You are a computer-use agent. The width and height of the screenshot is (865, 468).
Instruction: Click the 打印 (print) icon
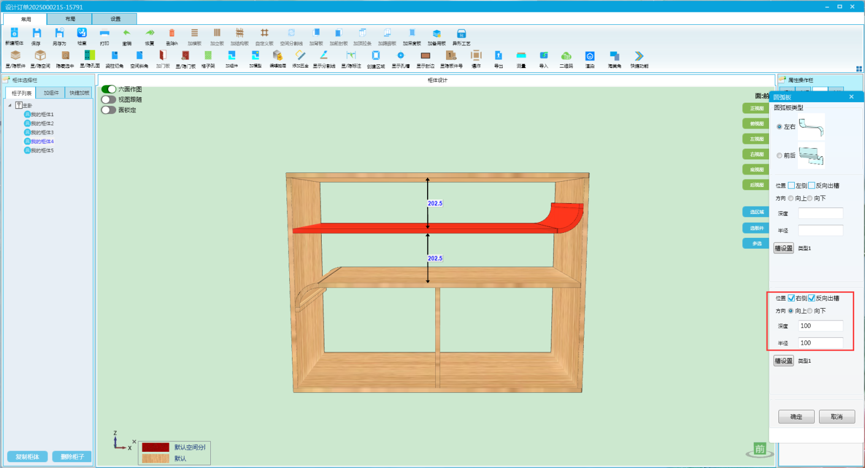coord(104,34)
